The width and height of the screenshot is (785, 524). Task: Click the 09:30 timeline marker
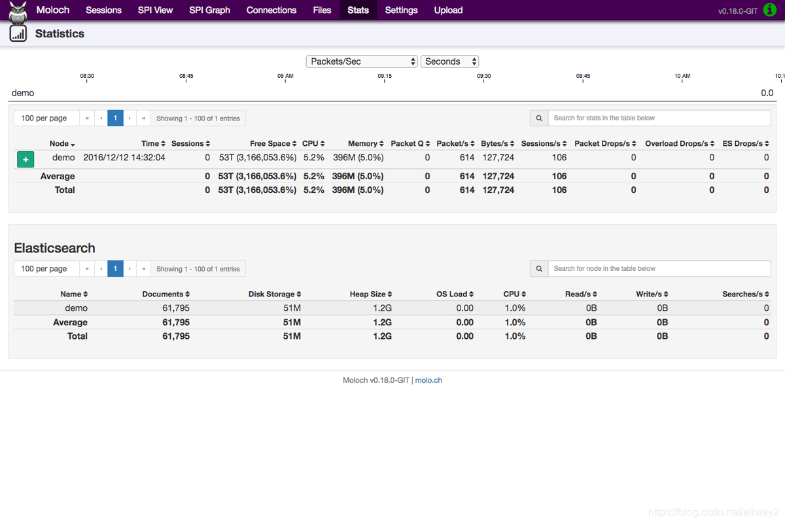484,77
